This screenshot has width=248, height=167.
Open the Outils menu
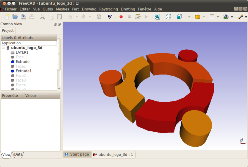[x=48, y=9]
